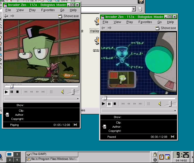Image resolution: width=194 pixels, height=163 pixels.
Task: Click forward arrow in right player
Action: [110, 28]
